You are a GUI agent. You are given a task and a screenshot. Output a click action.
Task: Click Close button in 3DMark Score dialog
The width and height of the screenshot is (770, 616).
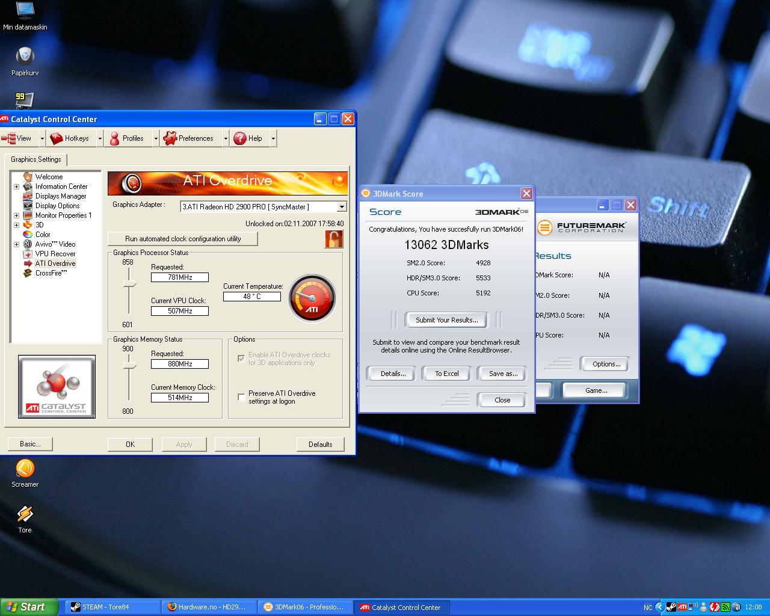[x=502, y=400]
